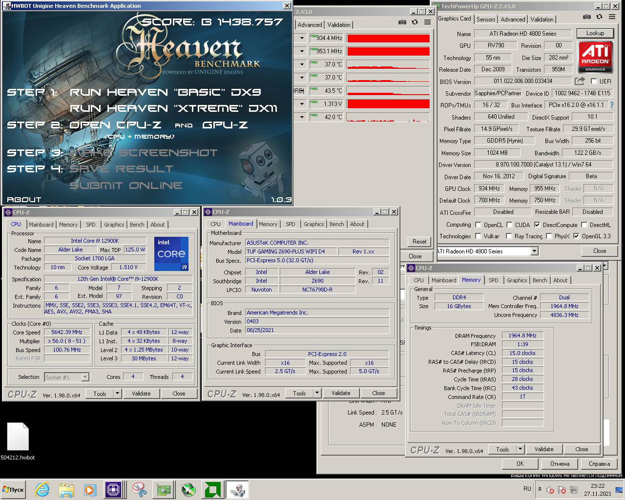Click refresh icon in background GPU-Z sensors window
Image resolution: width=625 pixels, height=500 pixels.
point(415,22)
